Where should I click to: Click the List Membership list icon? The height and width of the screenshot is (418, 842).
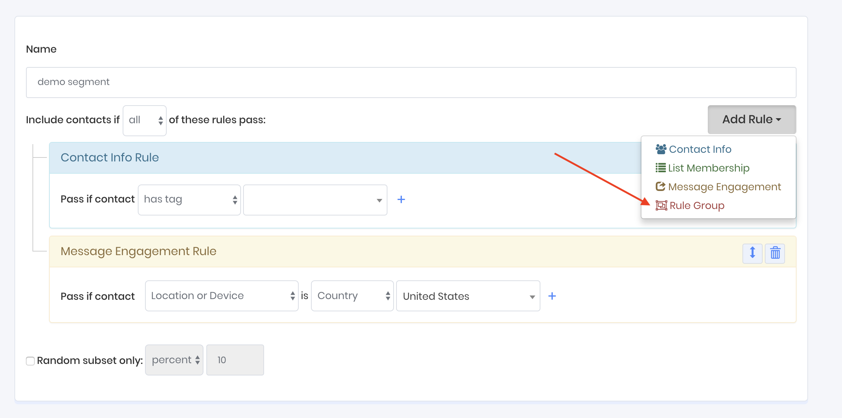[660, 168]
